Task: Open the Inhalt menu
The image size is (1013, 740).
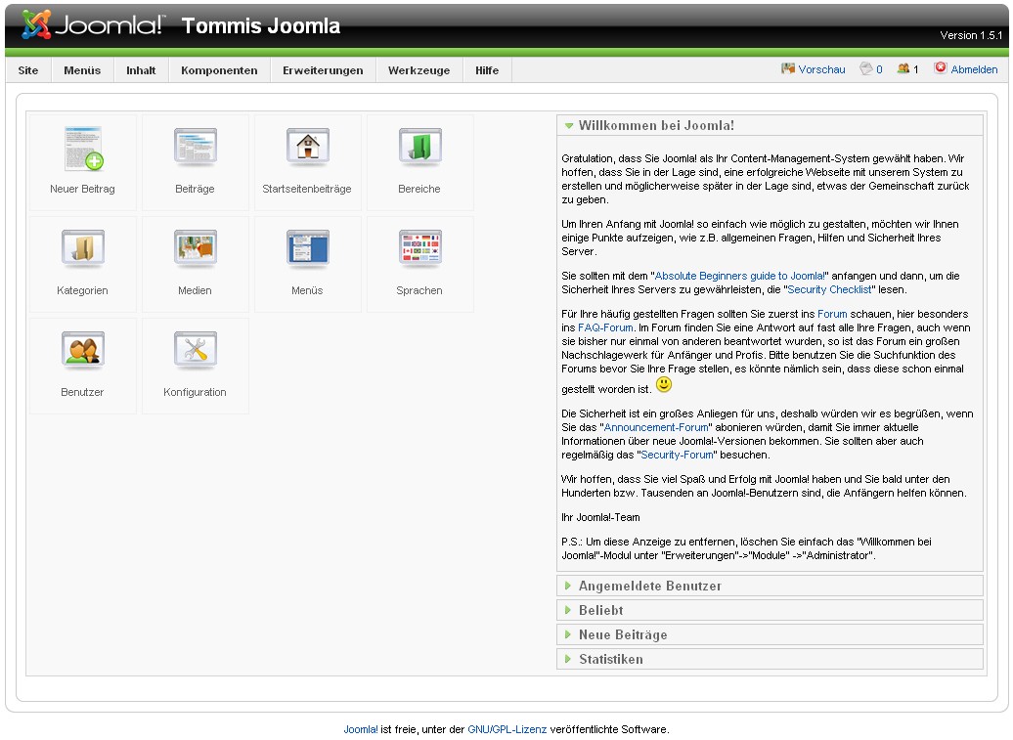Action: (x=141, y=70)
